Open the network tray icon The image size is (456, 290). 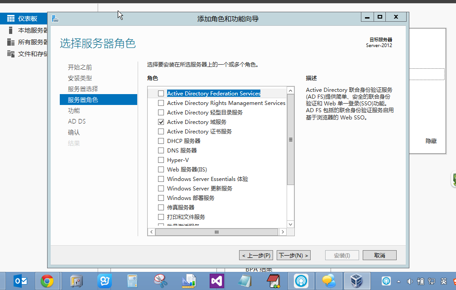(432, 281)
